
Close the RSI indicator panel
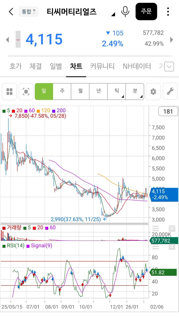pos(172,247)
